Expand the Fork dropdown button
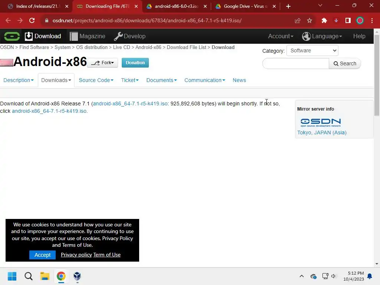The width and height of the screenshot is (380, 285). click(x=102, y=63)
